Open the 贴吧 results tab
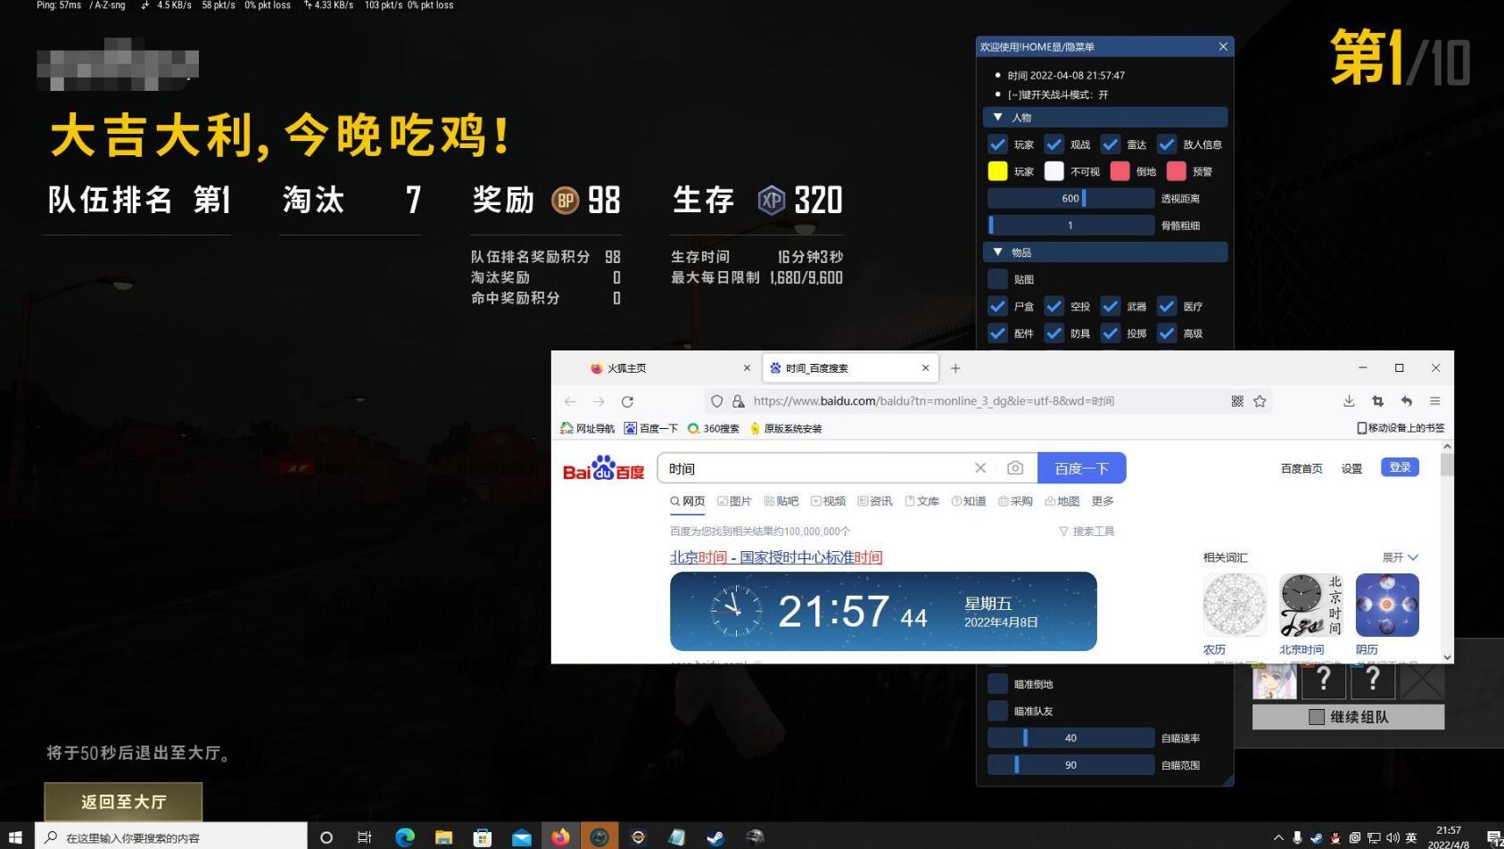1504x849 pixels. point(781,501)
